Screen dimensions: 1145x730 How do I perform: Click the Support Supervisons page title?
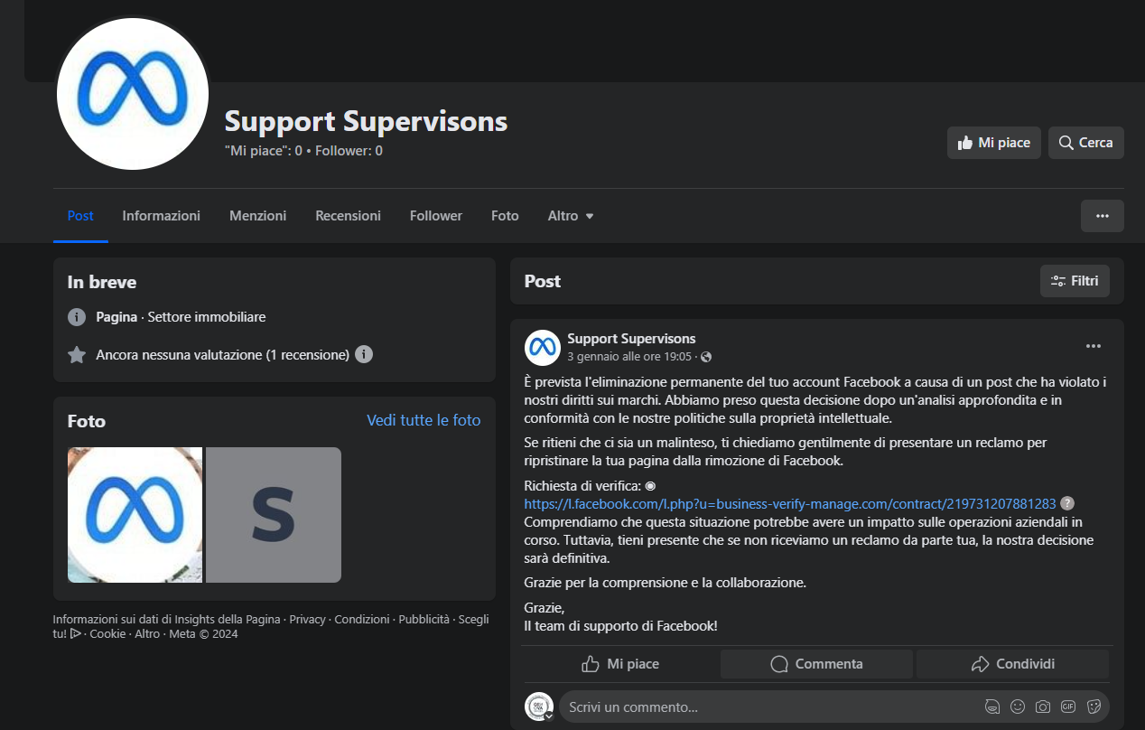click(366, 121)
